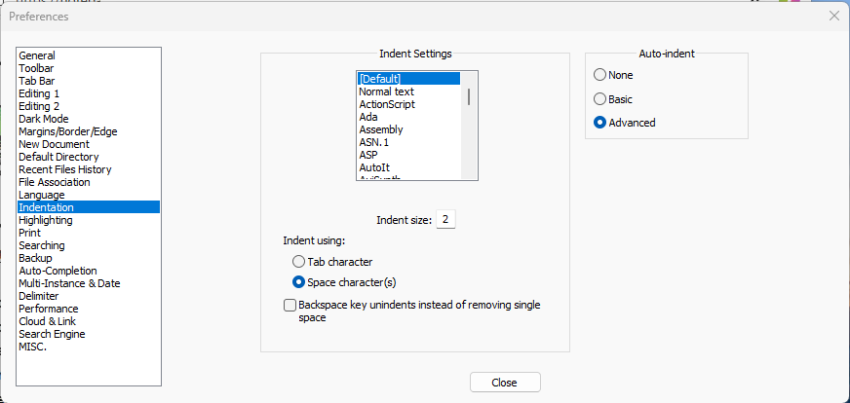The height and width of the screenshot is (403, 850).
Task: Enable Backspace key unindents checkbox
Action: [x=290, y=306]
